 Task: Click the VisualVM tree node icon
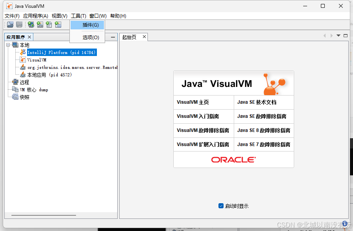23,60
